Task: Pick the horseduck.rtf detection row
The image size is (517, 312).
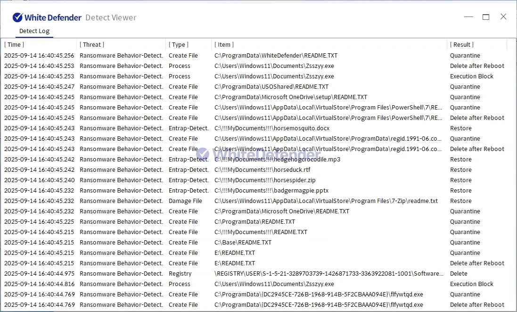Action: tap(262, 170)
